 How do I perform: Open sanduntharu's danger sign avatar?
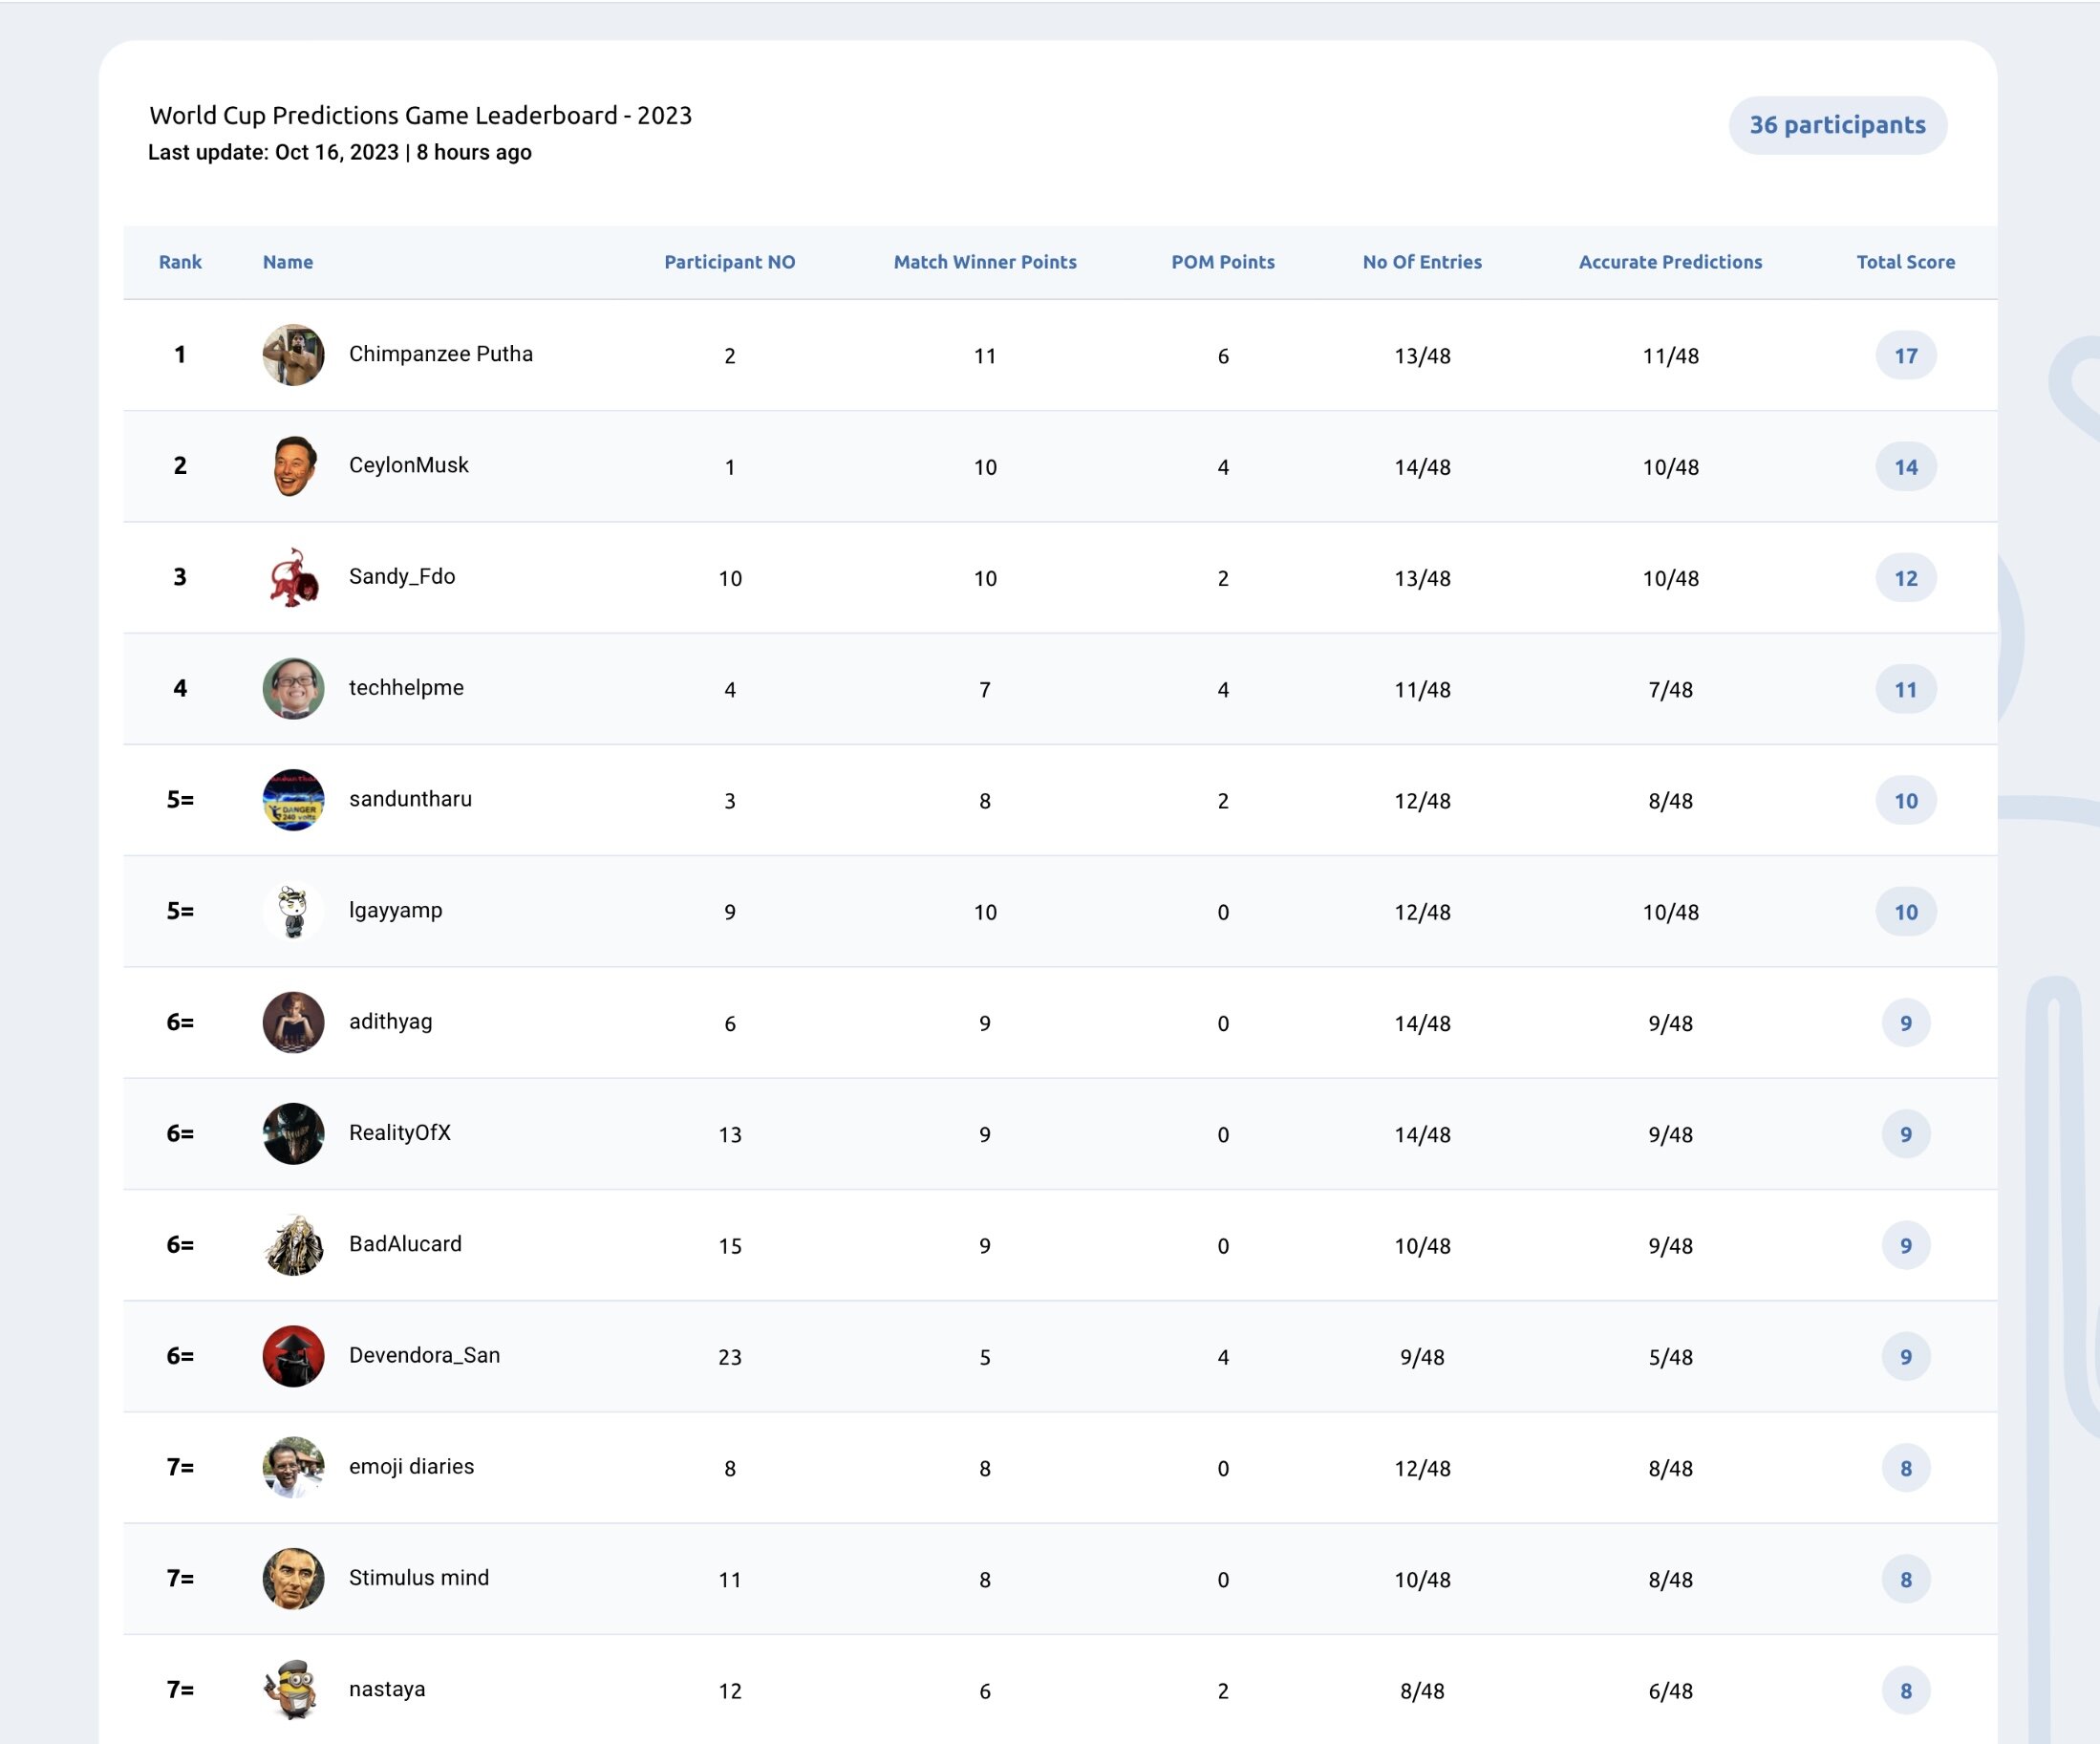point(293,800)
